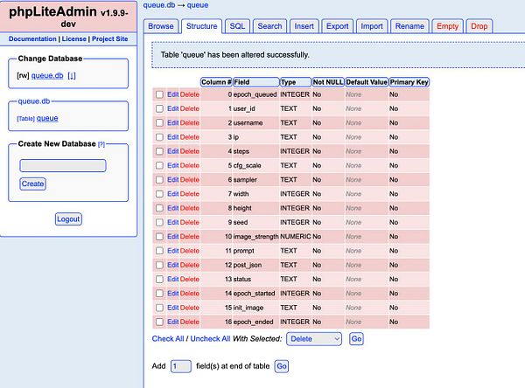The width and height of the screenshot is (525, 388).
Task: Open the License link
Action: tap(74, 38)
